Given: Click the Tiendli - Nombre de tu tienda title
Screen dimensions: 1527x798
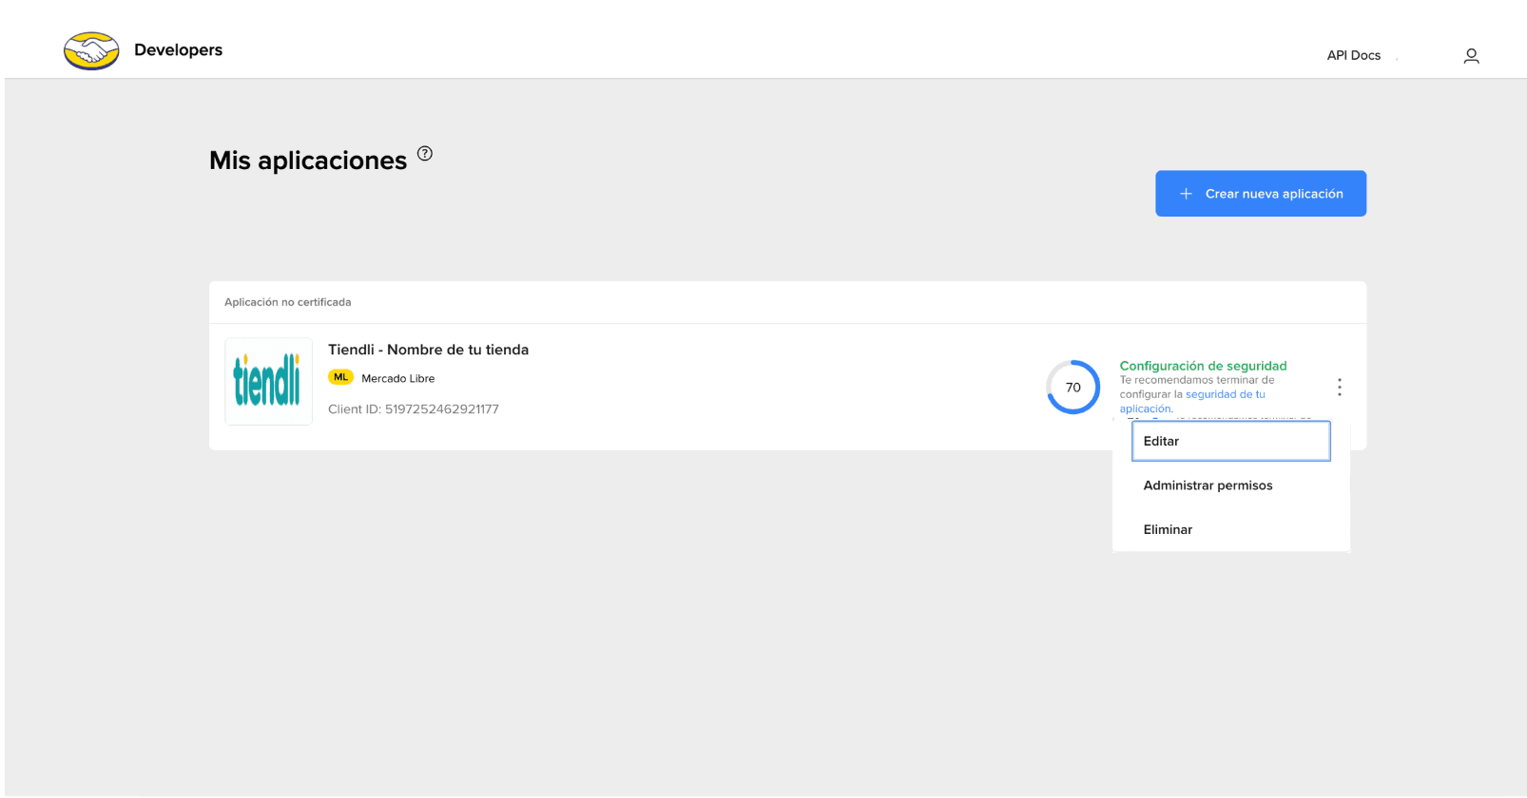Looking at the screenshot, I should [428, 350].
